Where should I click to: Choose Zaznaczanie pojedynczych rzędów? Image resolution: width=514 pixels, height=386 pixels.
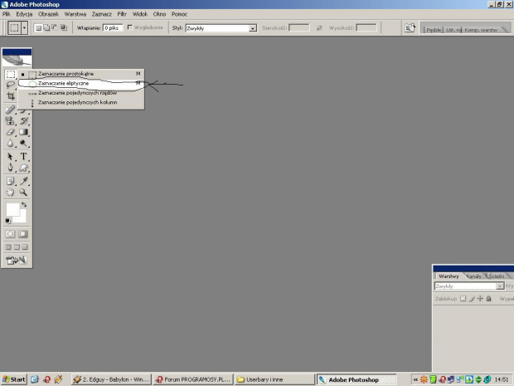coord(81,93)
